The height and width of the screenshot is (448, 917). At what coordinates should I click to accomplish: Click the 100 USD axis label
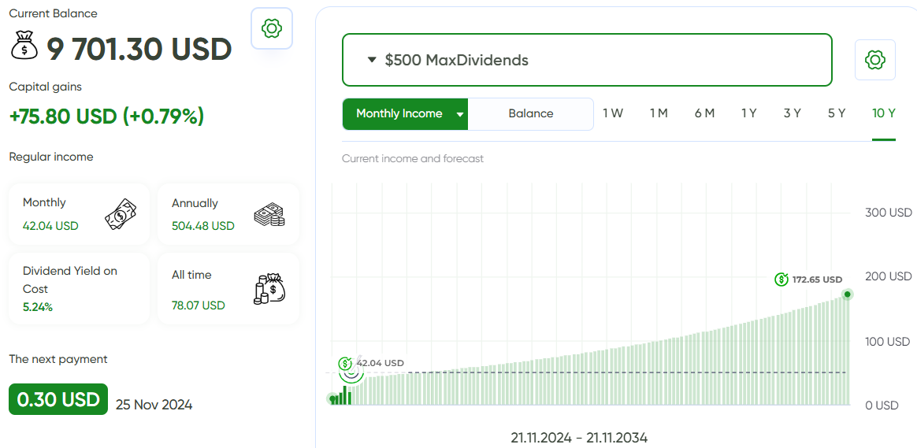[889, 341]
